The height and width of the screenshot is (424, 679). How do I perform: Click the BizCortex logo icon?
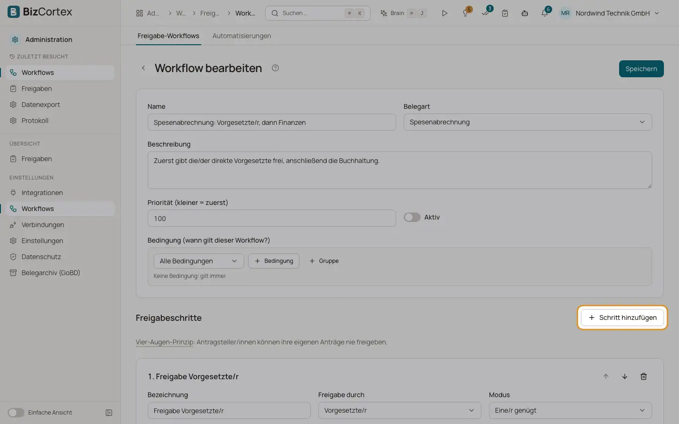(x=14, y=12)
